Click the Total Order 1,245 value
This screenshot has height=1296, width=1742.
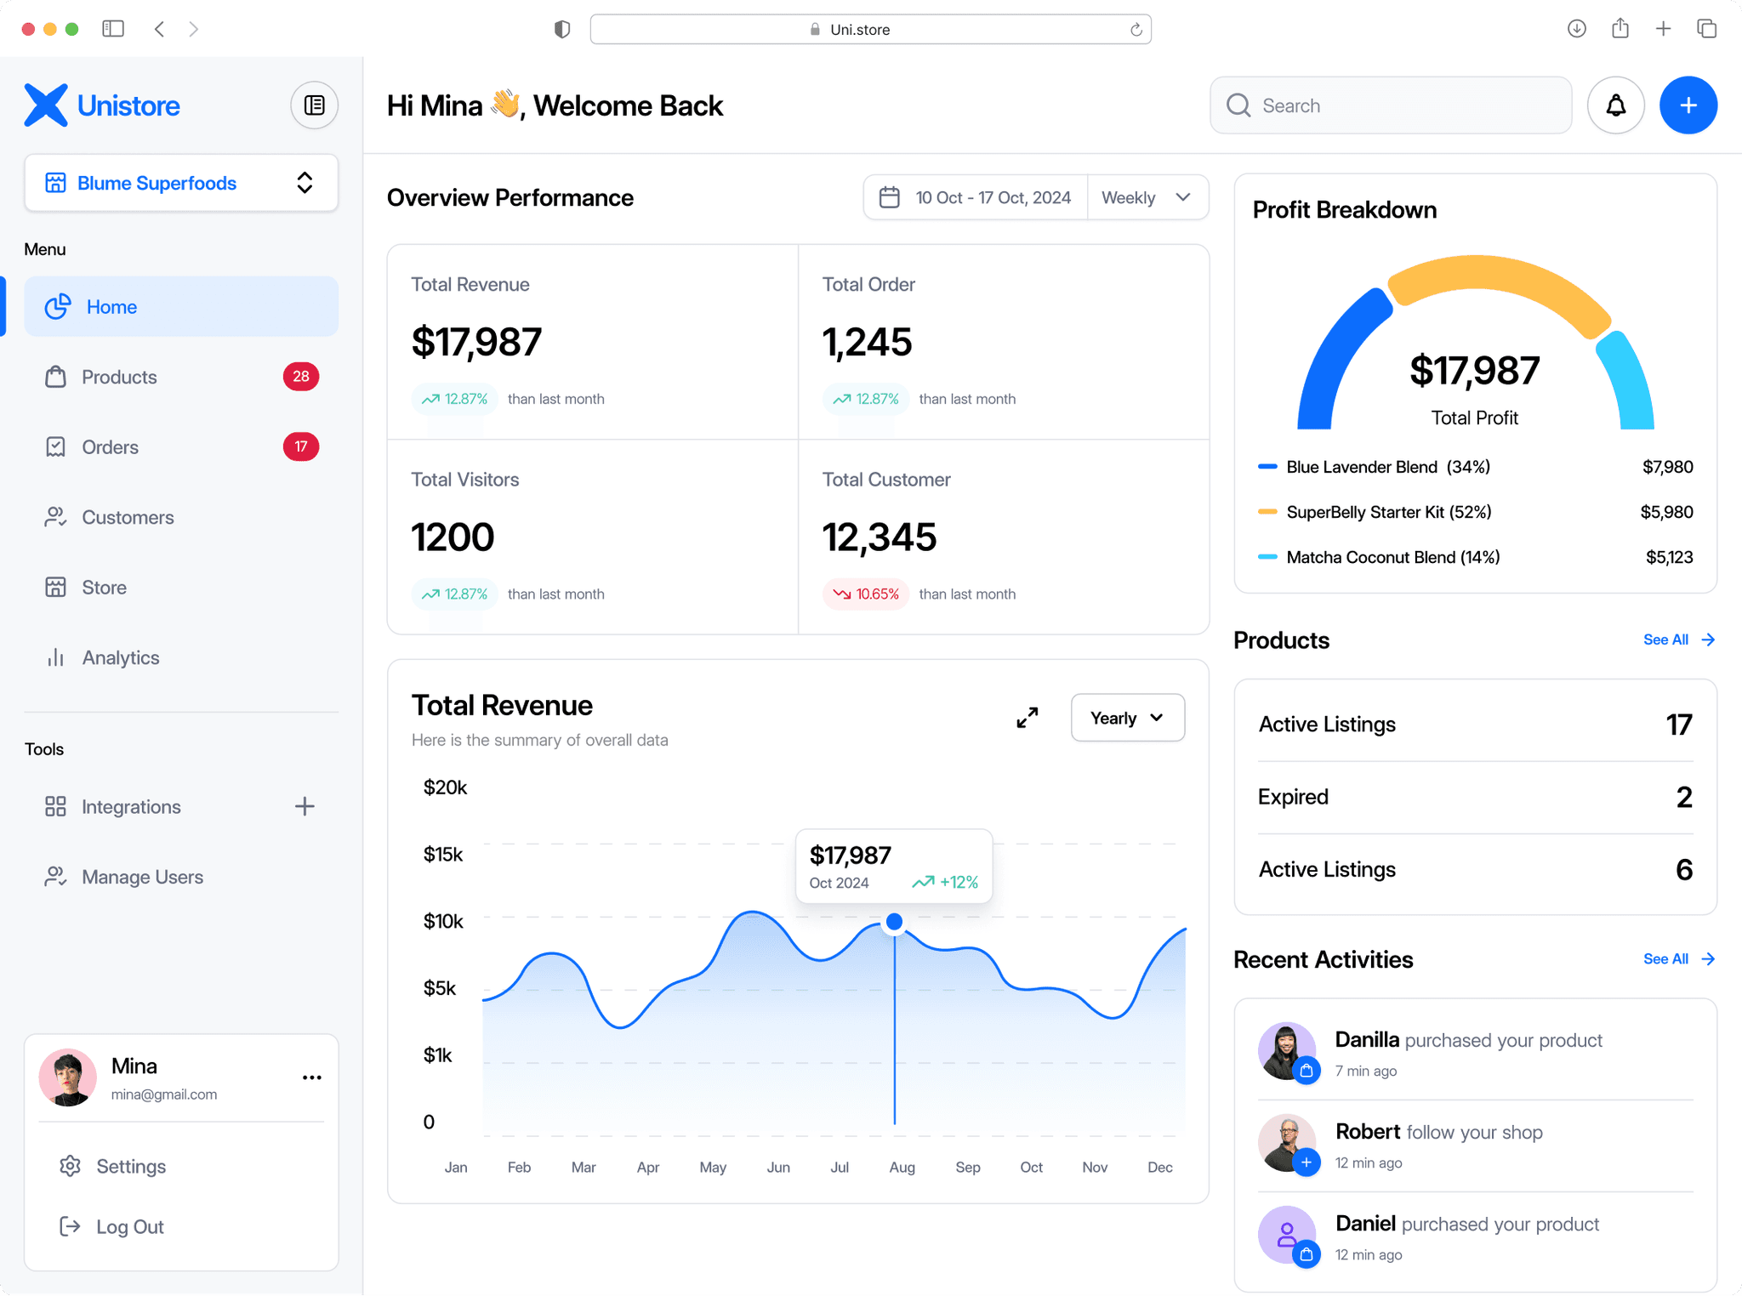[x=867, y=342]
